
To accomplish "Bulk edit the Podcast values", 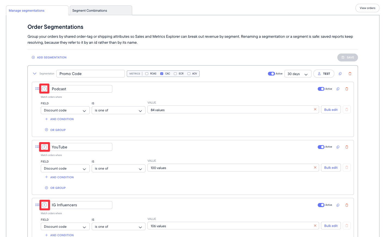I will tap(331, 110).
